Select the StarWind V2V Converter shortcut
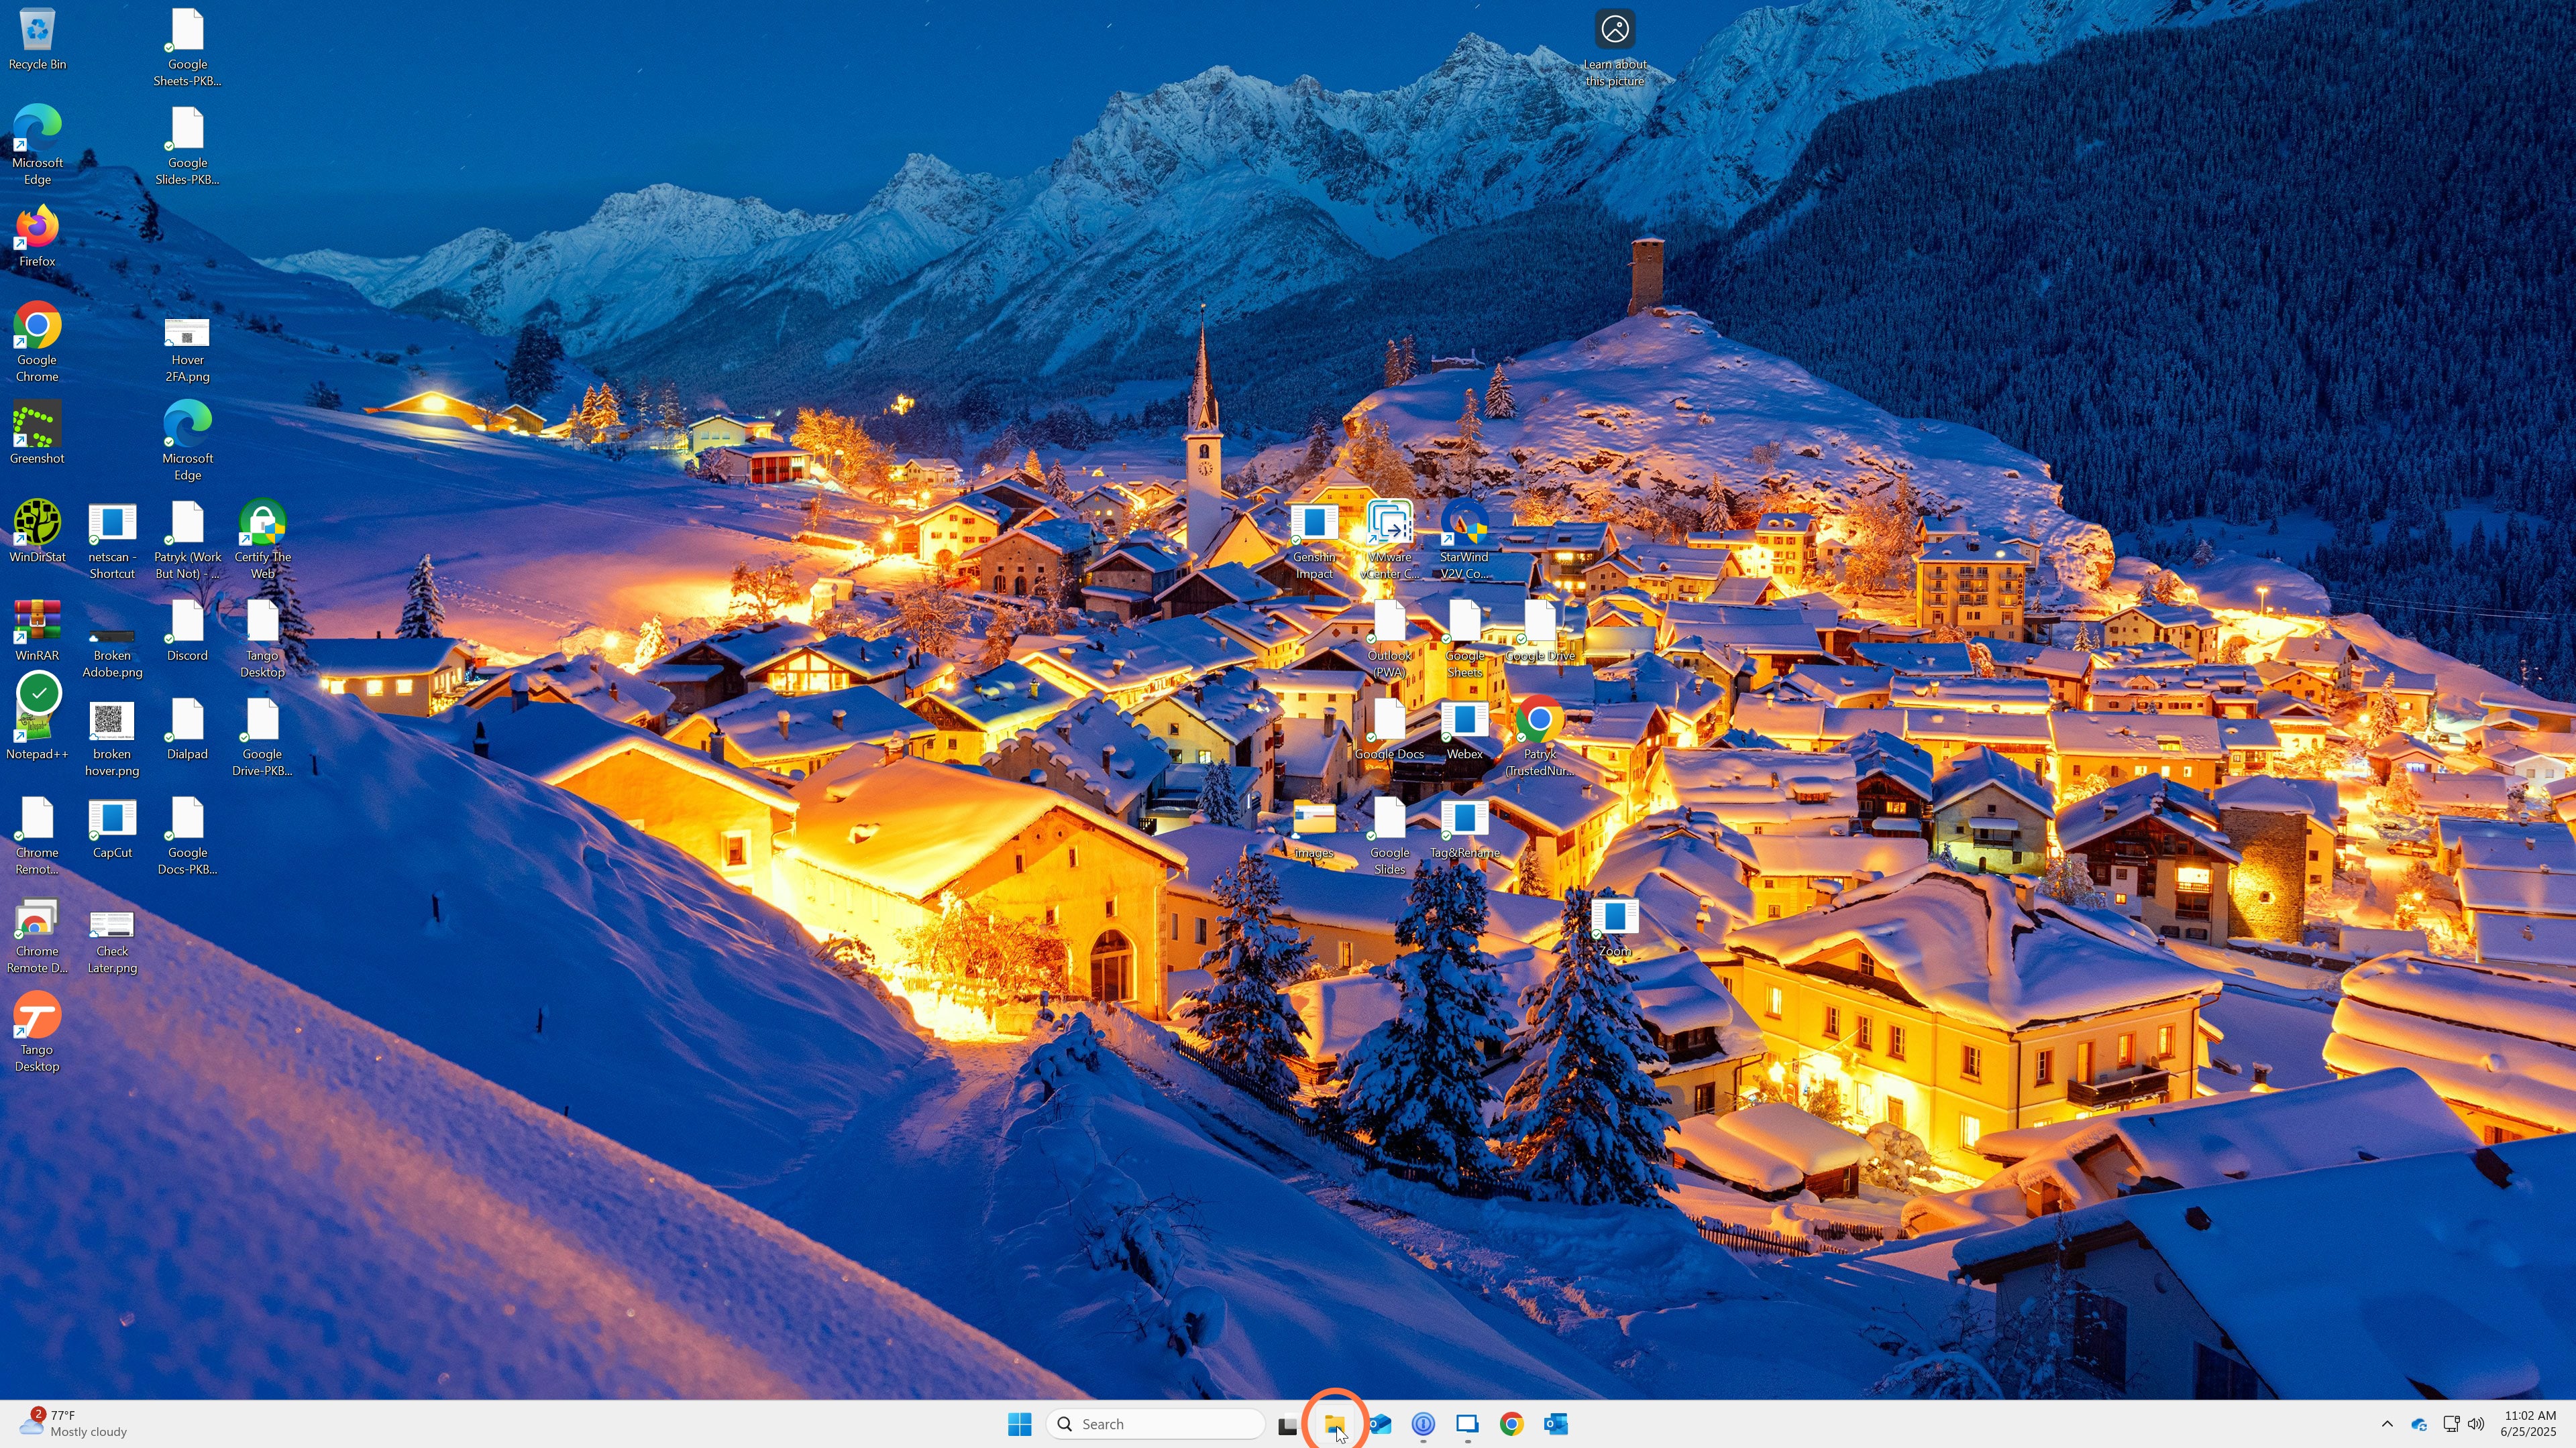 coord(1464,540)
